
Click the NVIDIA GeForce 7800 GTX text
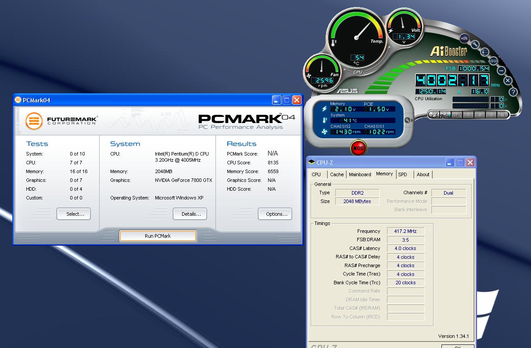pyautogui.click(x=183, y=180)
